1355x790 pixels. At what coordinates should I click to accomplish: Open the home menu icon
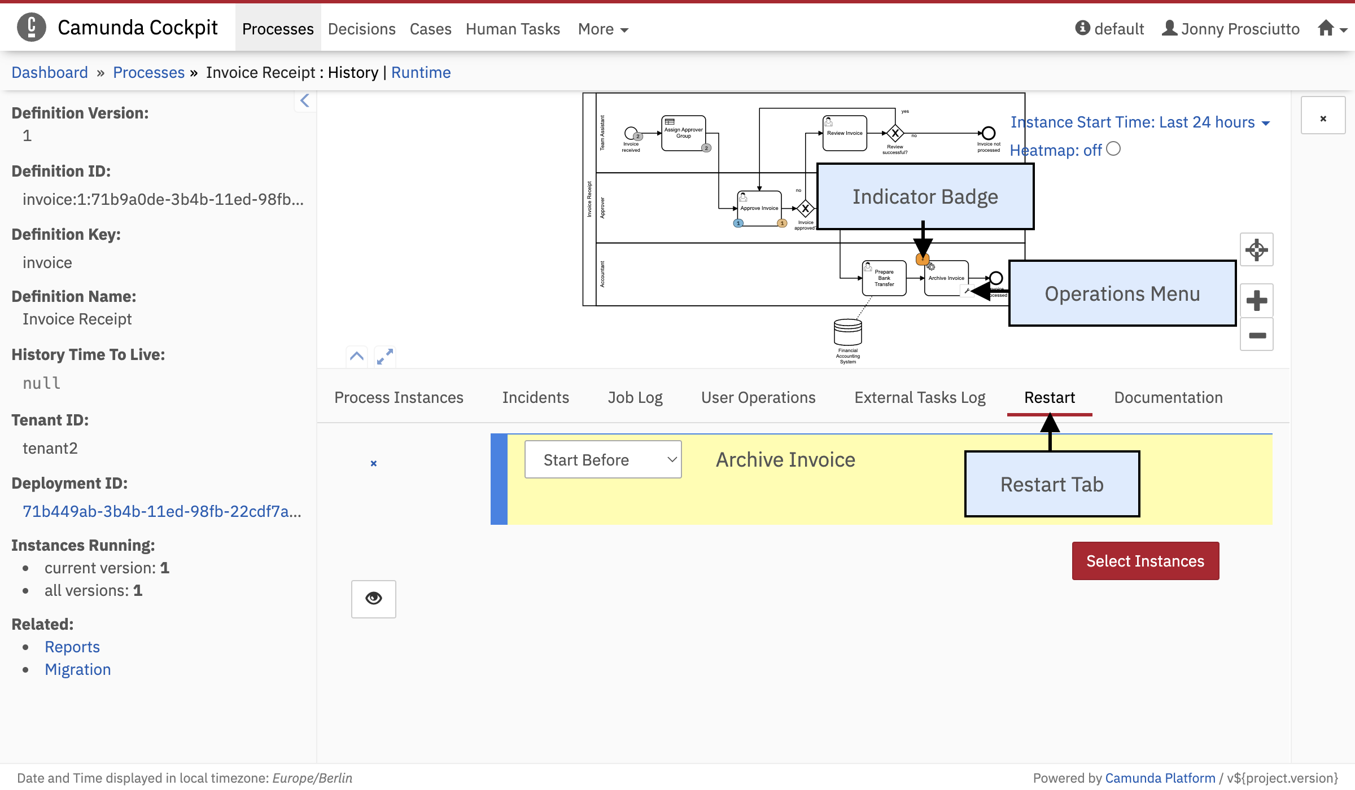[x=1332, y=28]
